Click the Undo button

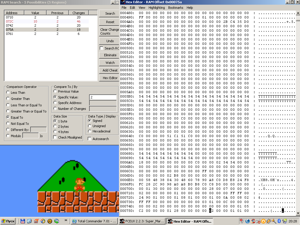click(109, 41)
